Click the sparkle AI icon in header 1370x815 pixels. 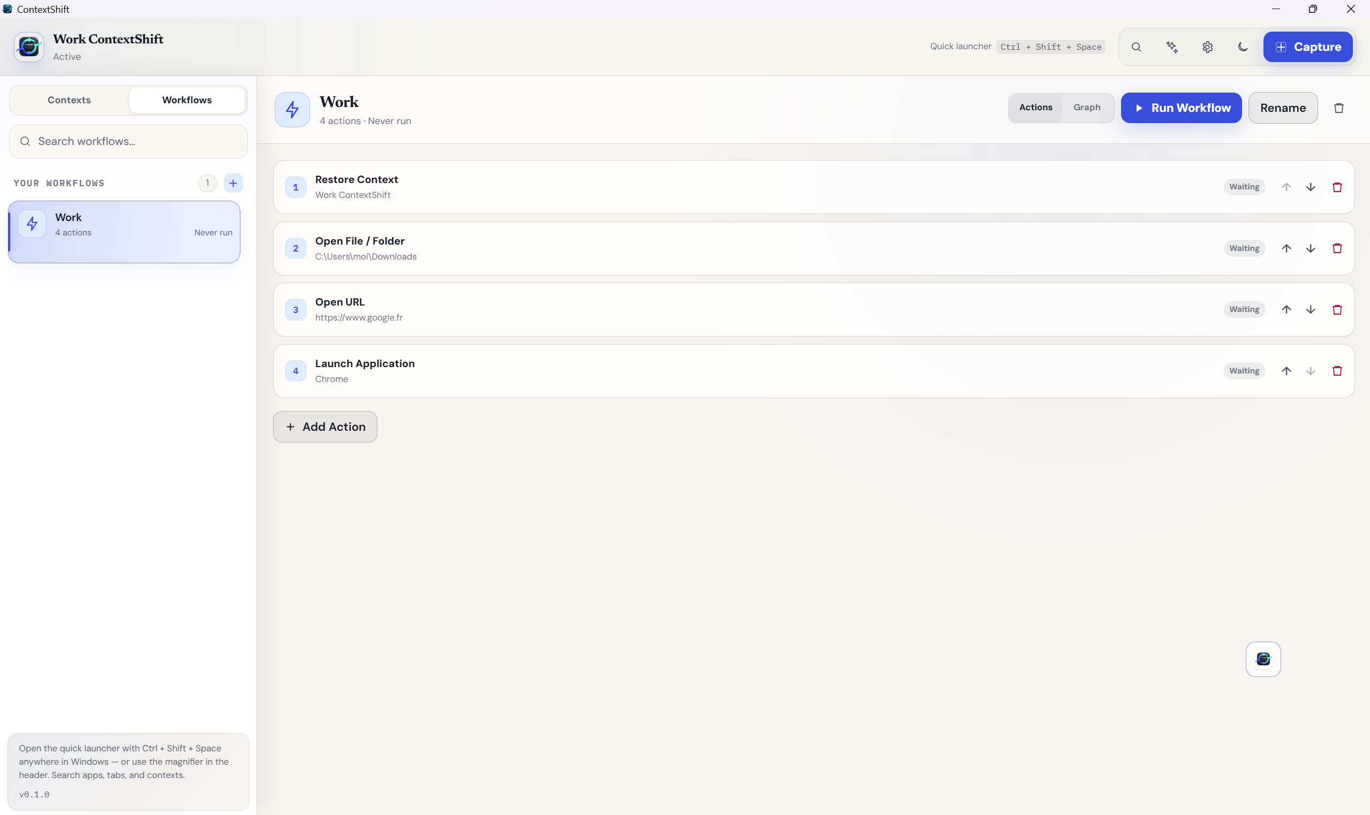pyautogui.click(x=1172, y=47)
